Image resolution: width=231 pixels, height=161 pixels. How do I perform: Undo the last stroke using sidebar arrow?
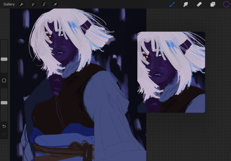click(4, 126)
